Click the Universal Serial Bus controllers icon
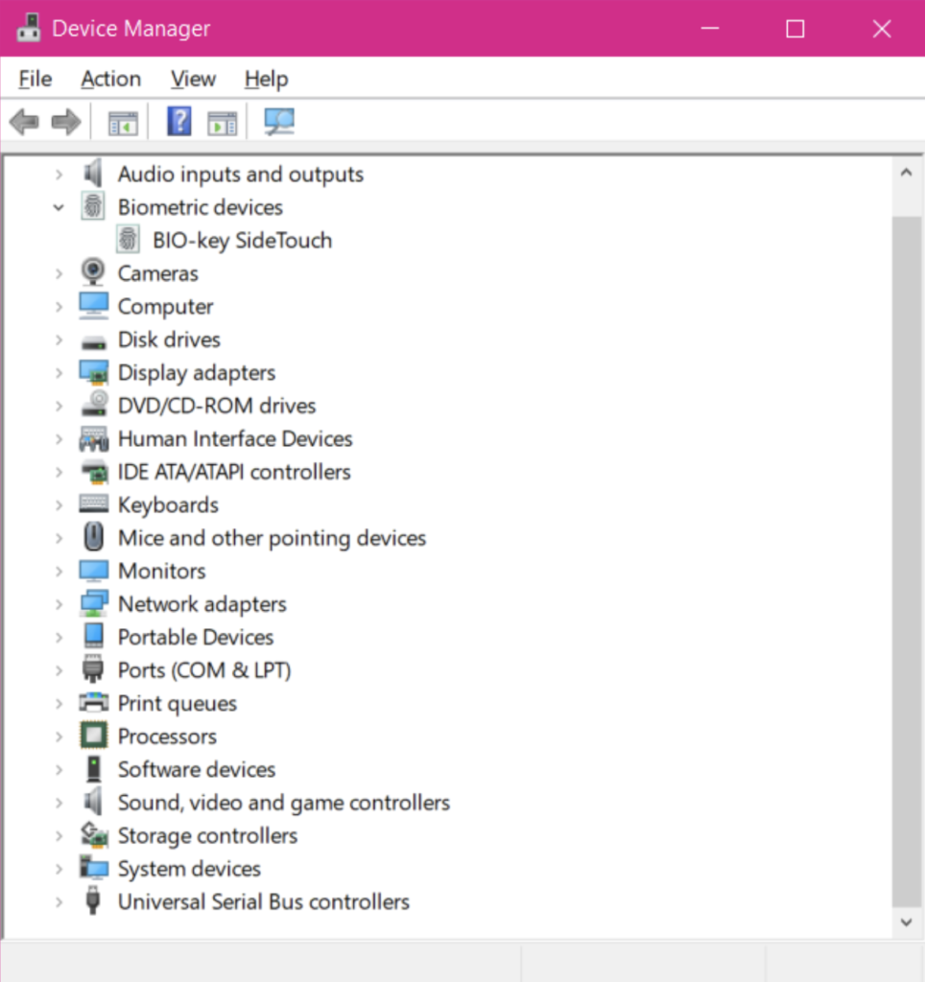Image resolution: width=925 pixels, height=982 pixels. [x=93, y=900]
